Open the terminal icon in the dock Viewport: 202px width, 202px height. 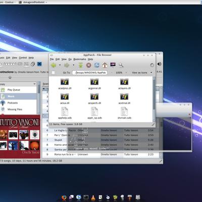point(86,197)
